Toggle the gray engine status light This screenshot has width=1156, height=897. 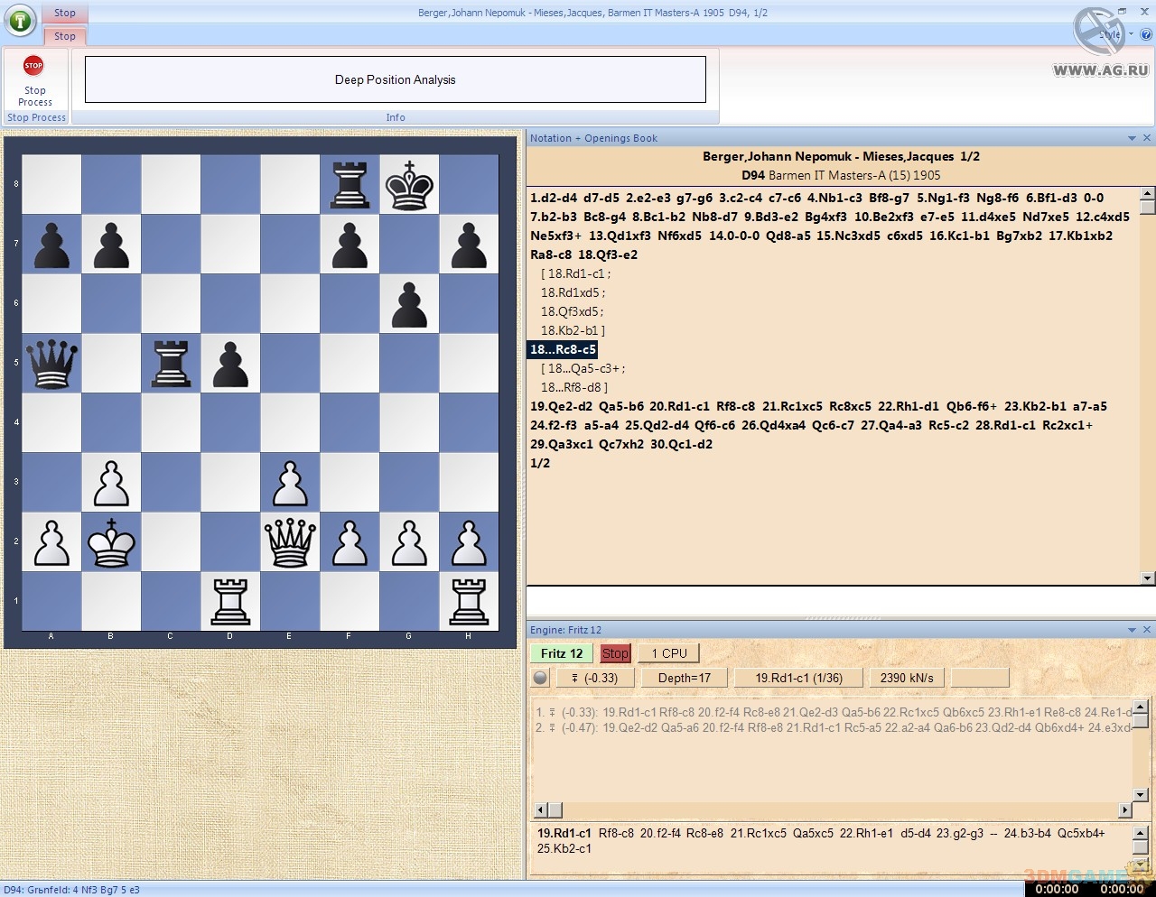[x=540, y=678]
